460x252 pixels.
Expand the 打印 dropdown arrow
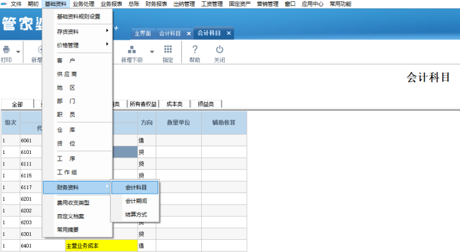(18, 52)
